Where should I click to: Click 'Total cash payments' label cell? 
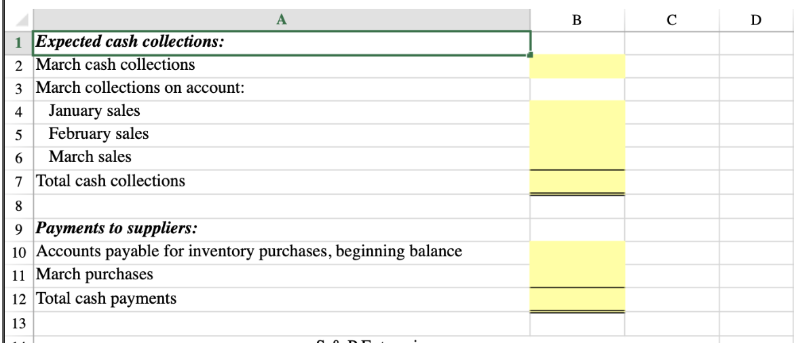(x=282, y=300)
